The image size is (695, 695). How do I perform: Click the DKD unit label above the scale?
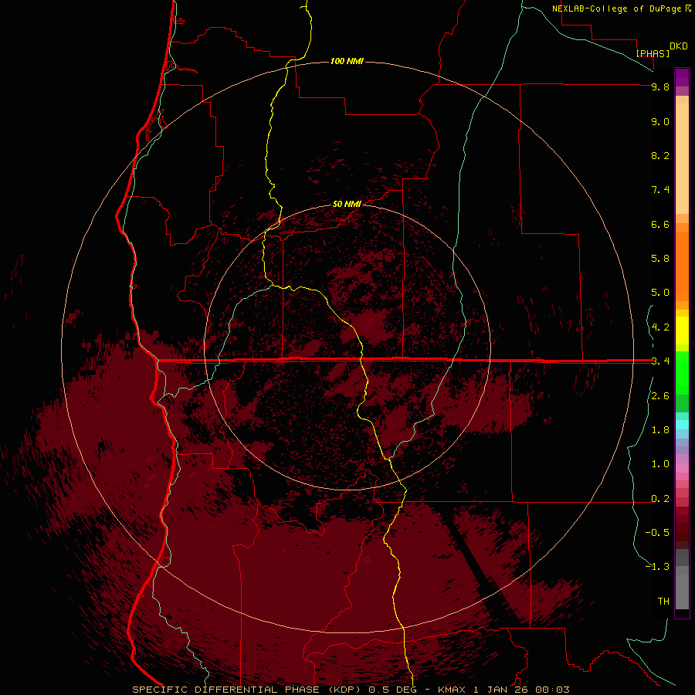[x=679, y=46]
